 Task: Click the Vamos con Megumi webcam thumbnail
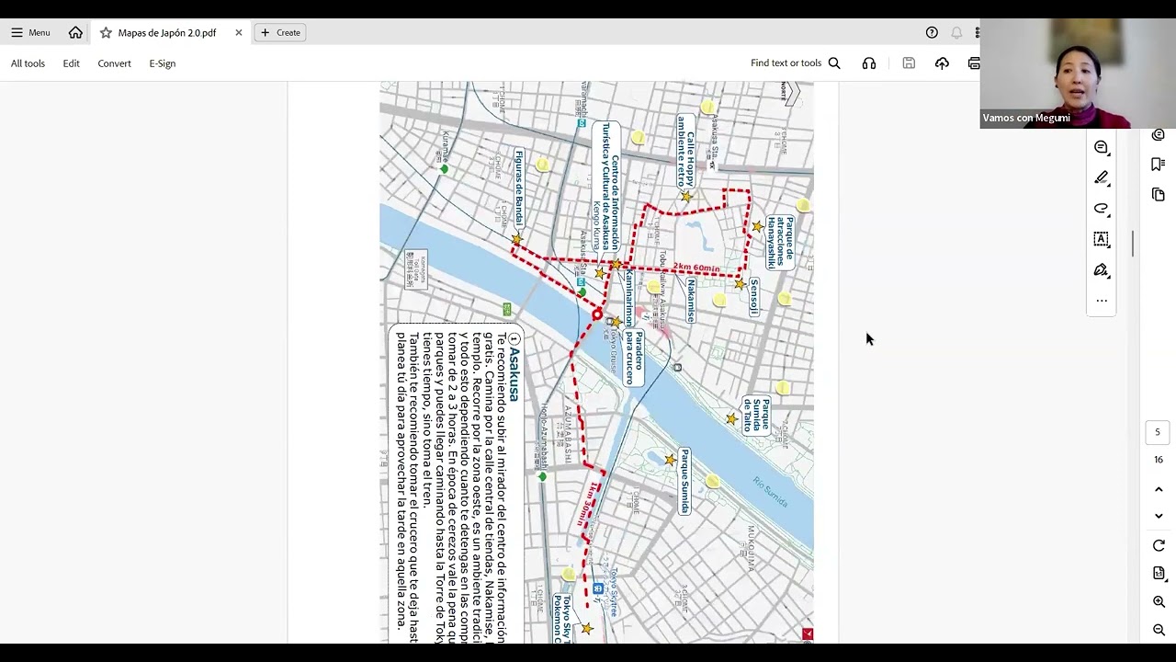(x=1078, y=74)
